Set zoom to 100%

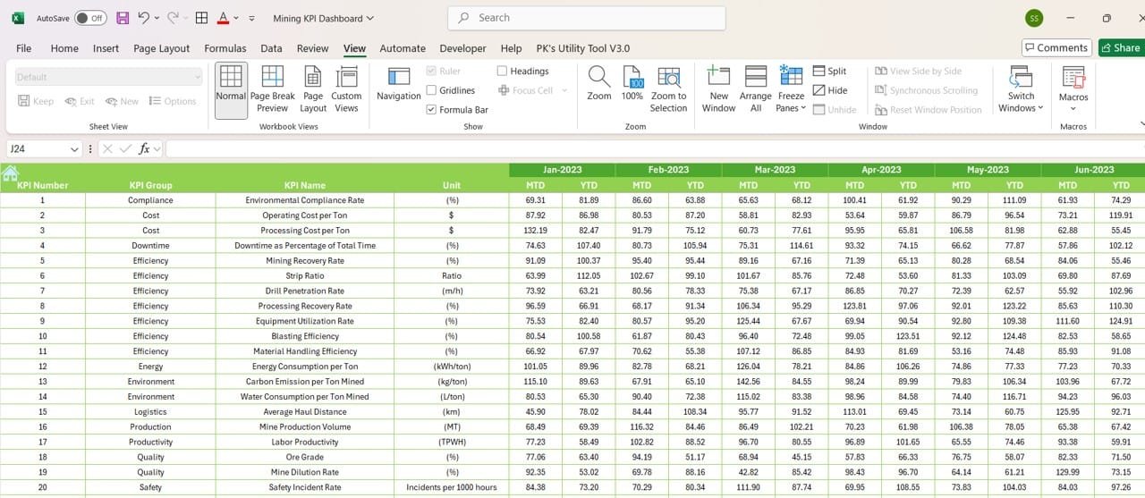click(x=632, y=84)
